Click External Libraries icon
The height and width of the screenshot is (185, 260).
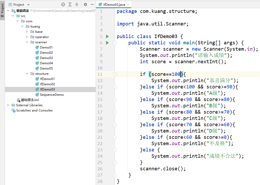click(x=13, y=105)
